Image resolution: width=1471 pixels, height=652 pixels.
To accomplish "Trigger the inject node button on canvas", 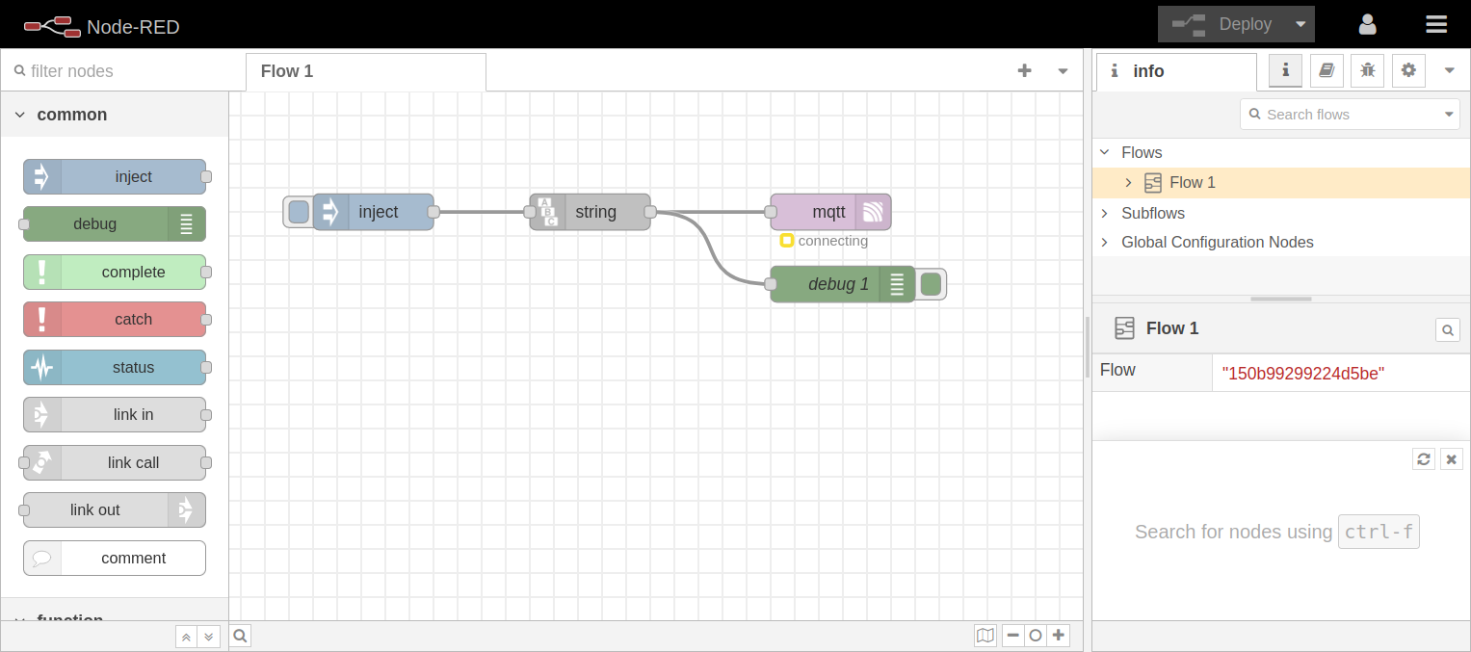I will [299, 212].
